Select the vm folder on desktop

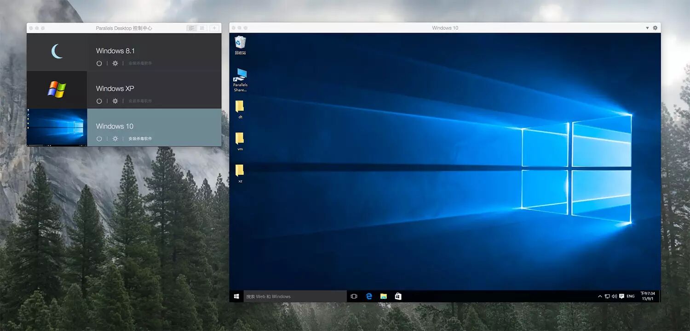(240, 141)
